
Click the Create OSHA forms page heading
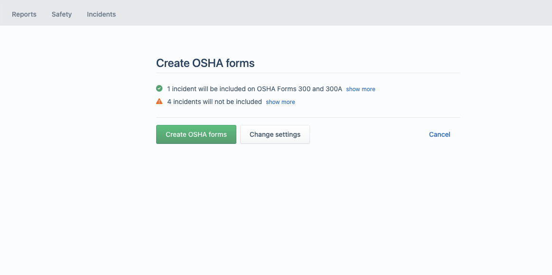click(x=205, y=63)
